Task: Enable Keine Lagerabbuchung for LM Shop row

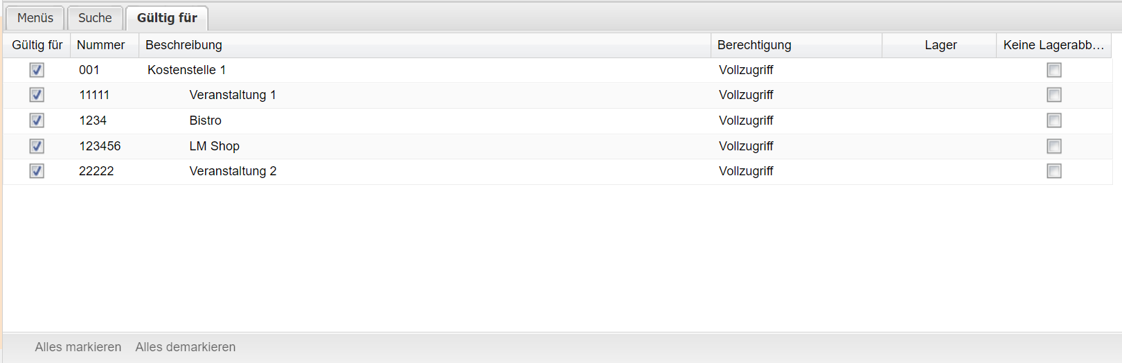Action: point(1054,146)
